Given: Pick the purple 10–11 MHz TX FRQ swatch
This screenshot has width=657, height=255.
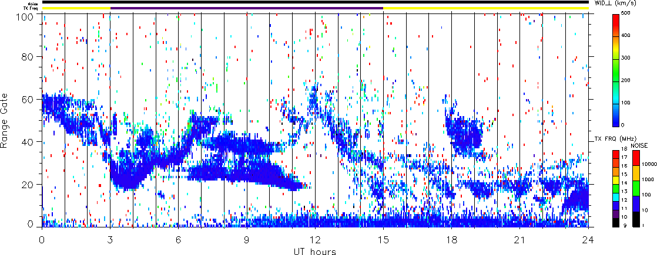Looking at the screenshot, I should click(616, 213).
